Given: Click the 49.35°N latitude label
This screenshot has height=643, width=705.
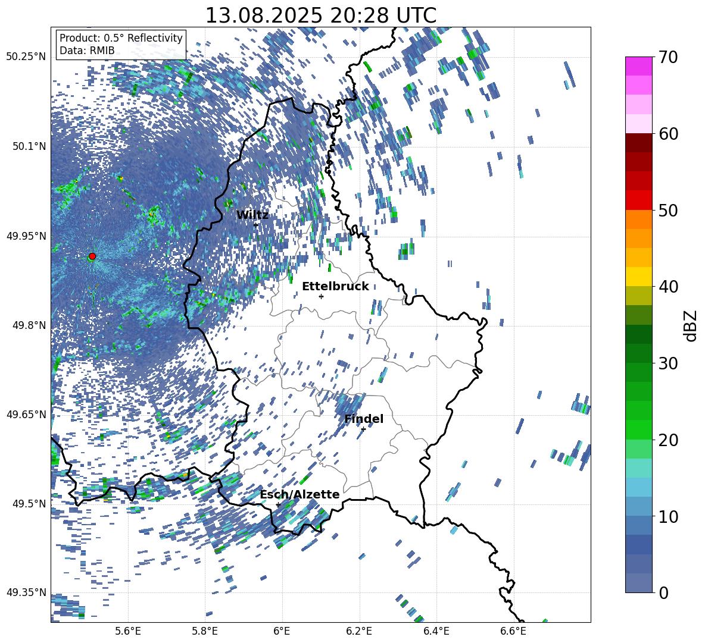Looking at the screenshot, I should tap(26, 592).
